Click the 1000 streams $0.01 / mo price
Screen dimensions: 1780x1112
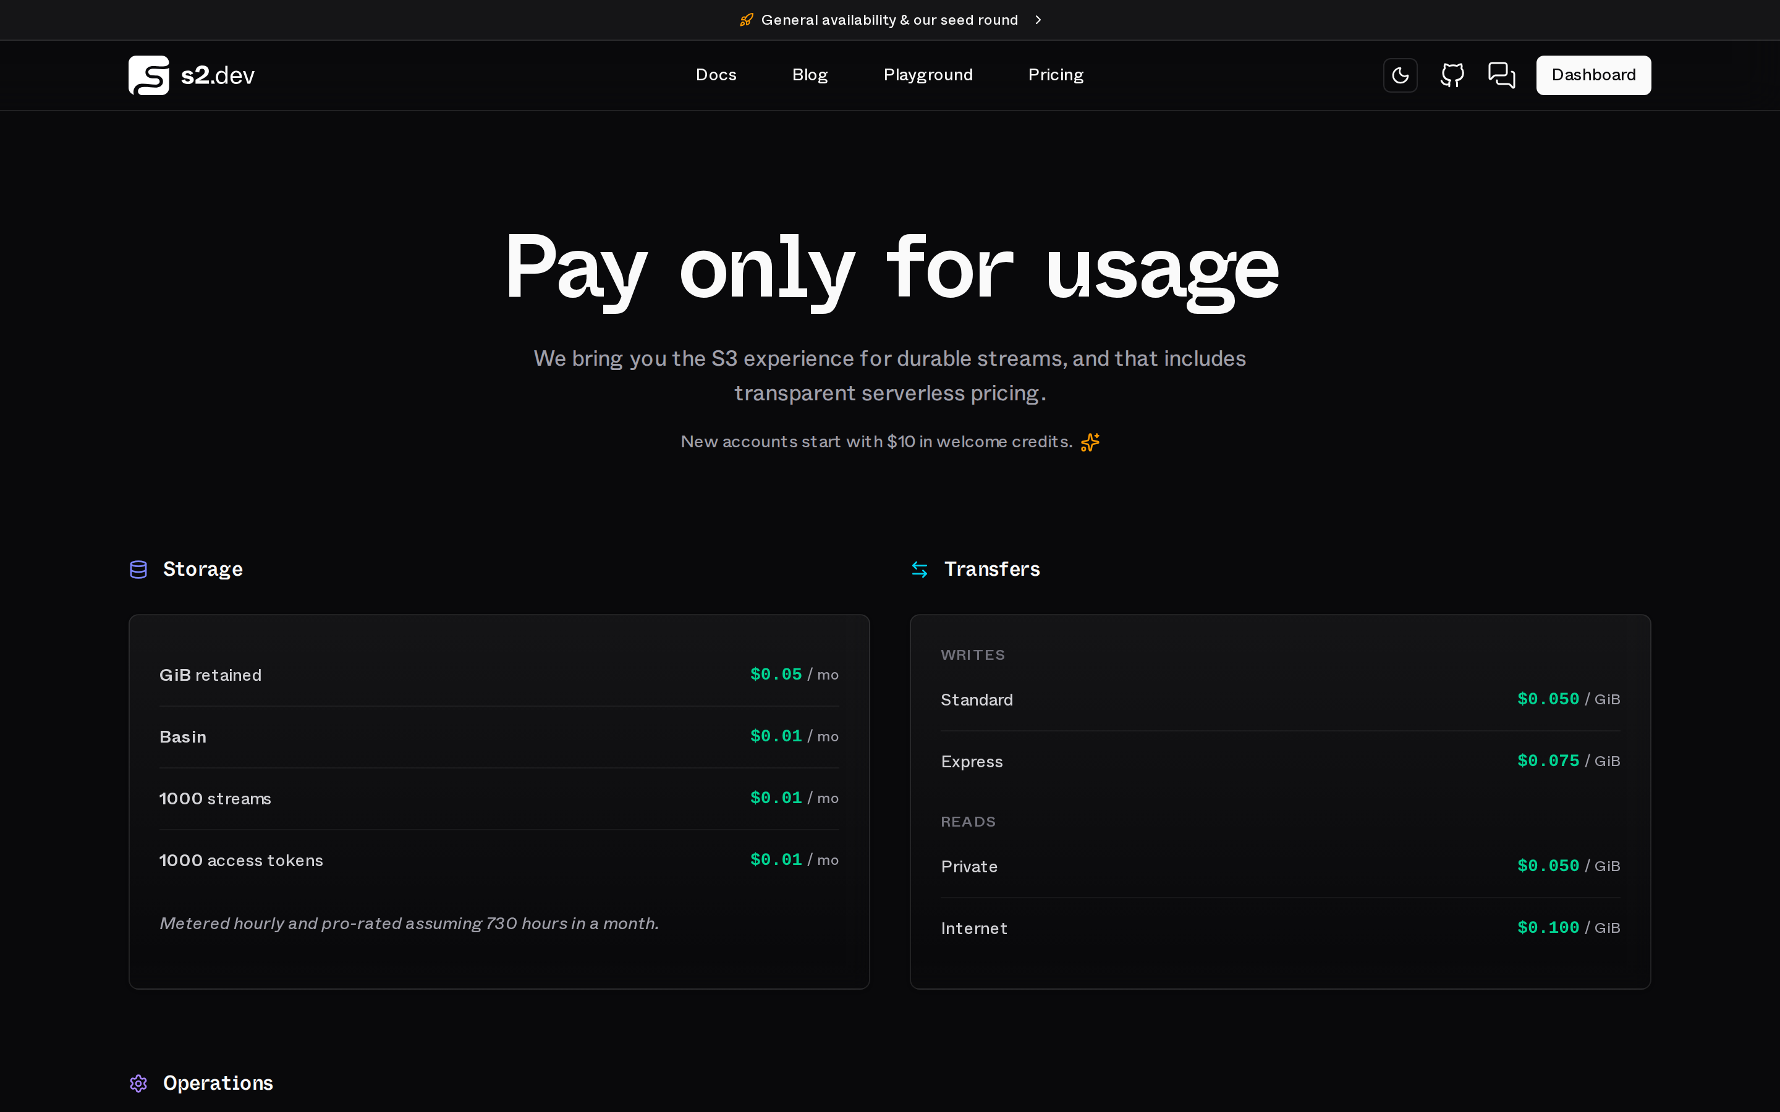[794, 798]
